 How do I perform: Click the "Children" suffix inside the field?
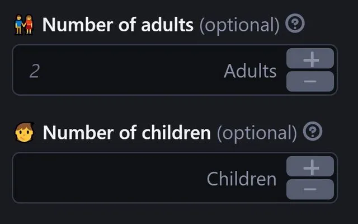(242, 179)
